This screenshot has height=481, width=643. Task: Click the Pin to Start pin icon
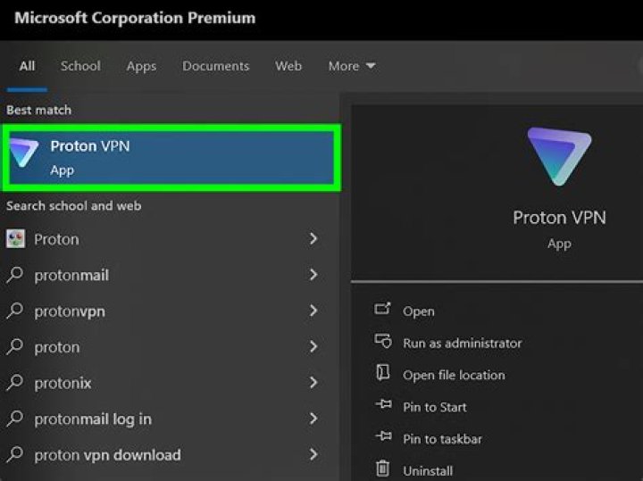coord(384,405)
